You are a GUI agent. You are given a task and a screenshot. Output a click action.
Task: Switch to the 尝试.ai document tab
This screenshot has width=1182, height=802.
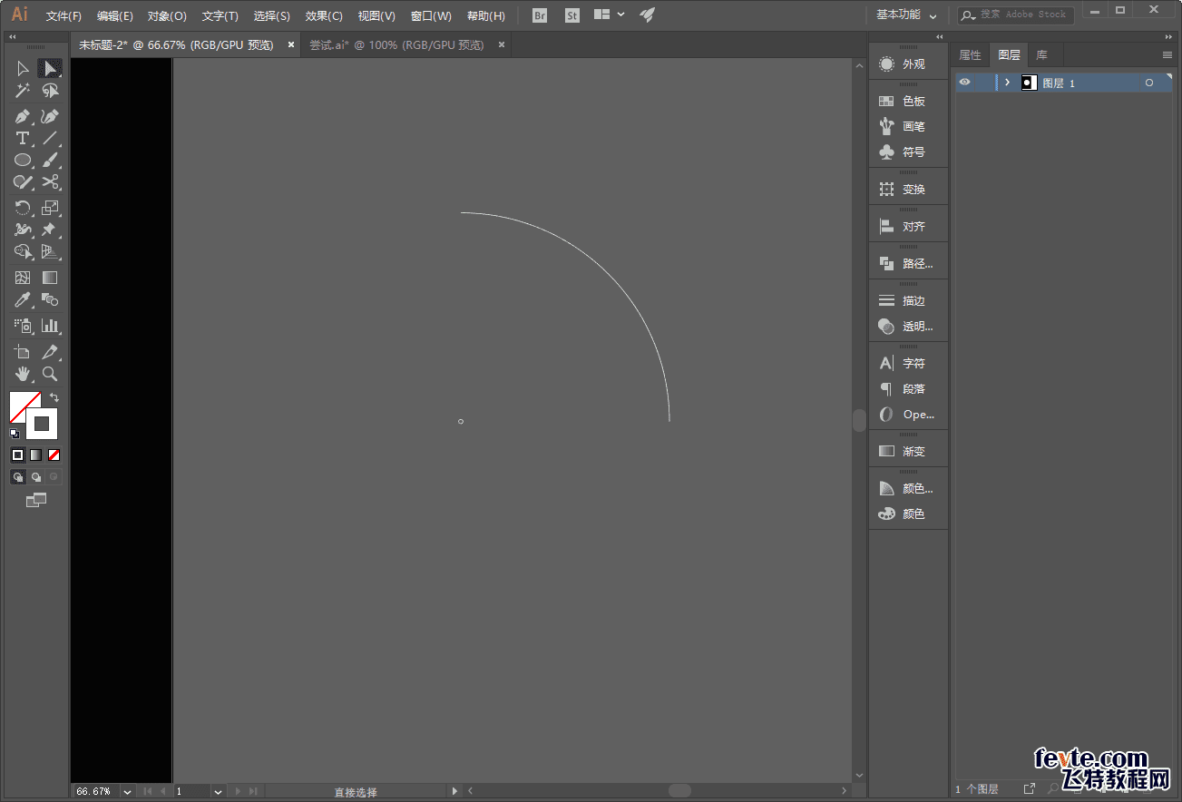[x=396, y=44]
